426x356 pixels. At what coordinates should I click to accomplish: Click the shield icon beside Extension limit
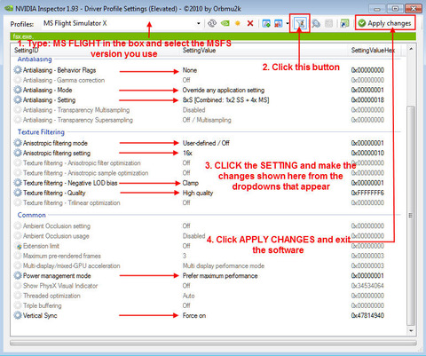tap(19, 246)
